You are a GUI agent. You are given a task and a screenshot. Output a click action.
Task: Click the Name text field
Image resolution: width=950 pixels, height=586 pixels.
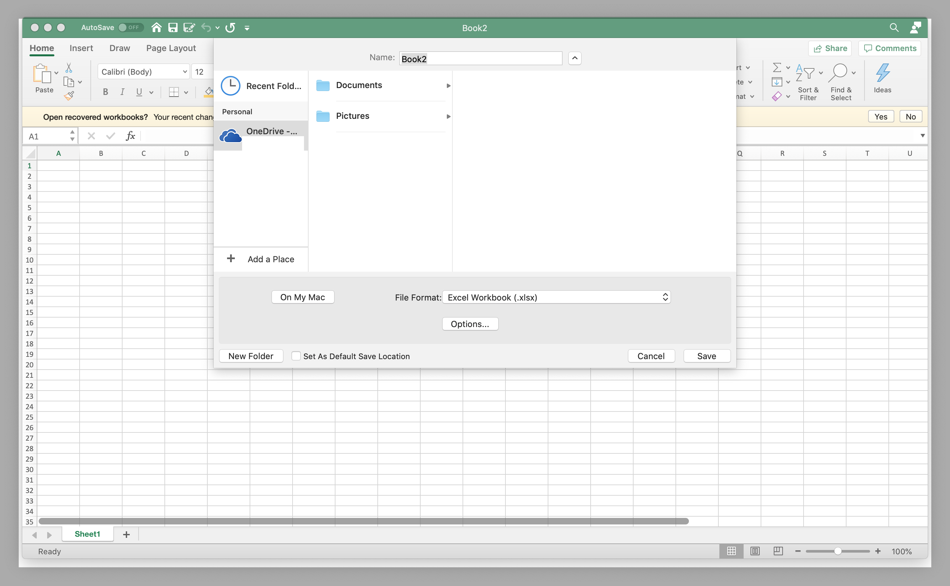click(x=481, y=59)
